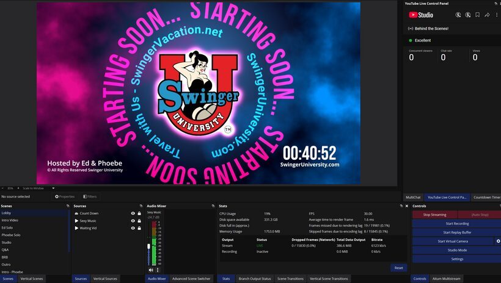501x283 pixels.
Task: Click the second monetization icon beside the bookmark
Action: (468, 15)
